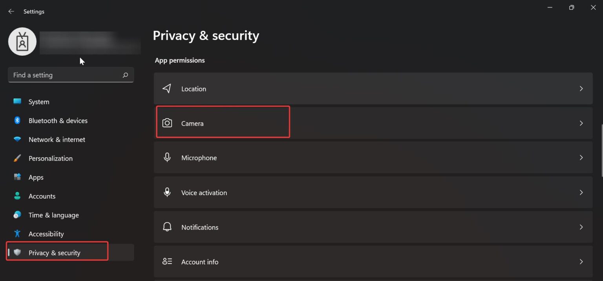
Task: Click the Bluetooth & devices sidebar icon
Action: pos(17,120)
